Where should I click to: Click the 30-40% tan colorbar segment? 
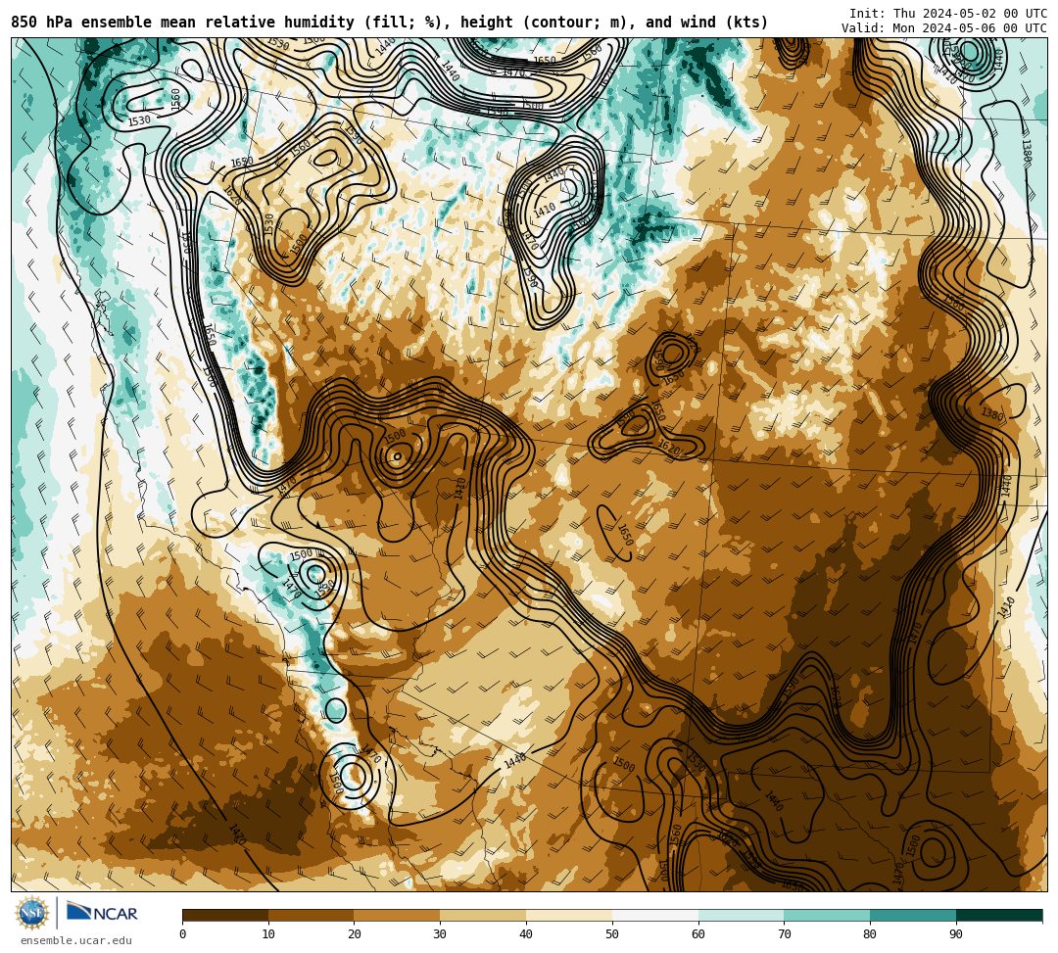pyautogui.click(x=483, y=915)
